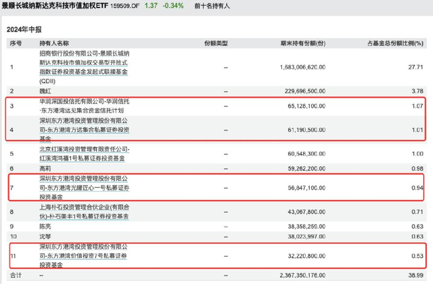Select holder name 高莉
Screen dimensions: 433x284
click(x=45, y=168)
